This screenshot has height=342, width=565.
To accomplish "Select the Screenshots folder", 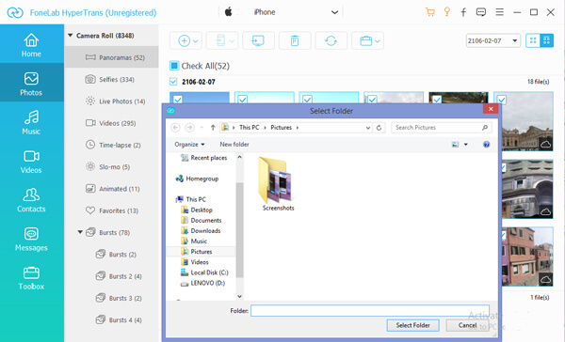I will pyautogui.click(x=278, y=184).
